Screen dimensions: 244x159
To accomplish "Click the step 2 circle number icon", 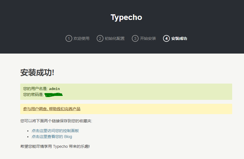I will 100,38.
